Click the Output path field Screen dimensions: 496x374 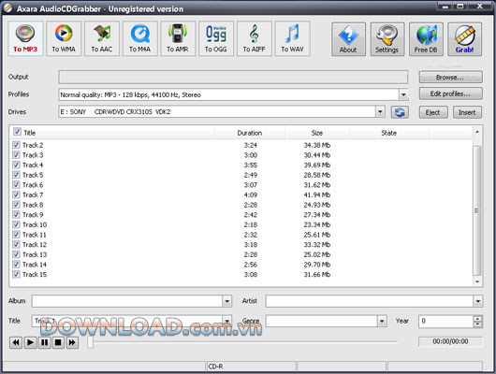[233, 78]
